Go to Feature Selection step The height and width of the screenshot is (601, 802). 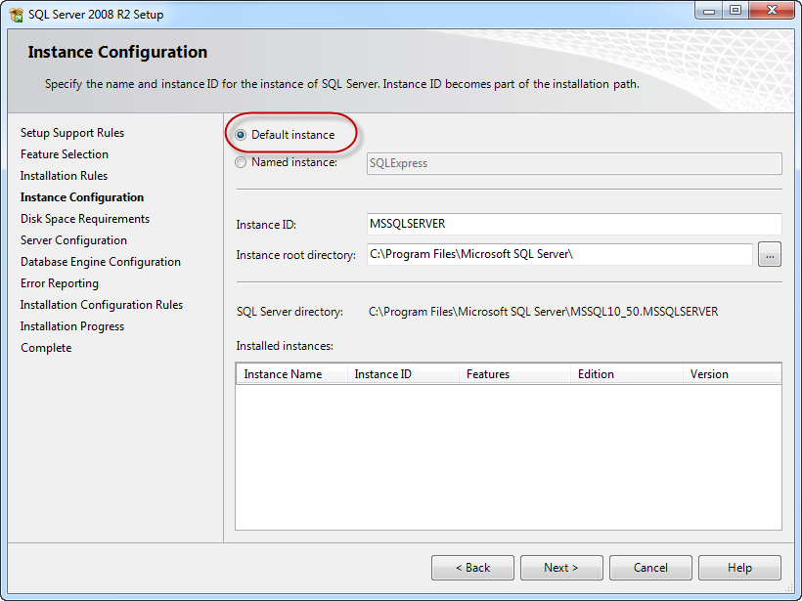[x=65, y=154]
